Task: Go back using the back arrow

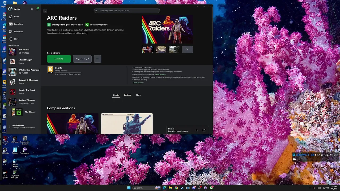Action: click(x=45, y=11)
